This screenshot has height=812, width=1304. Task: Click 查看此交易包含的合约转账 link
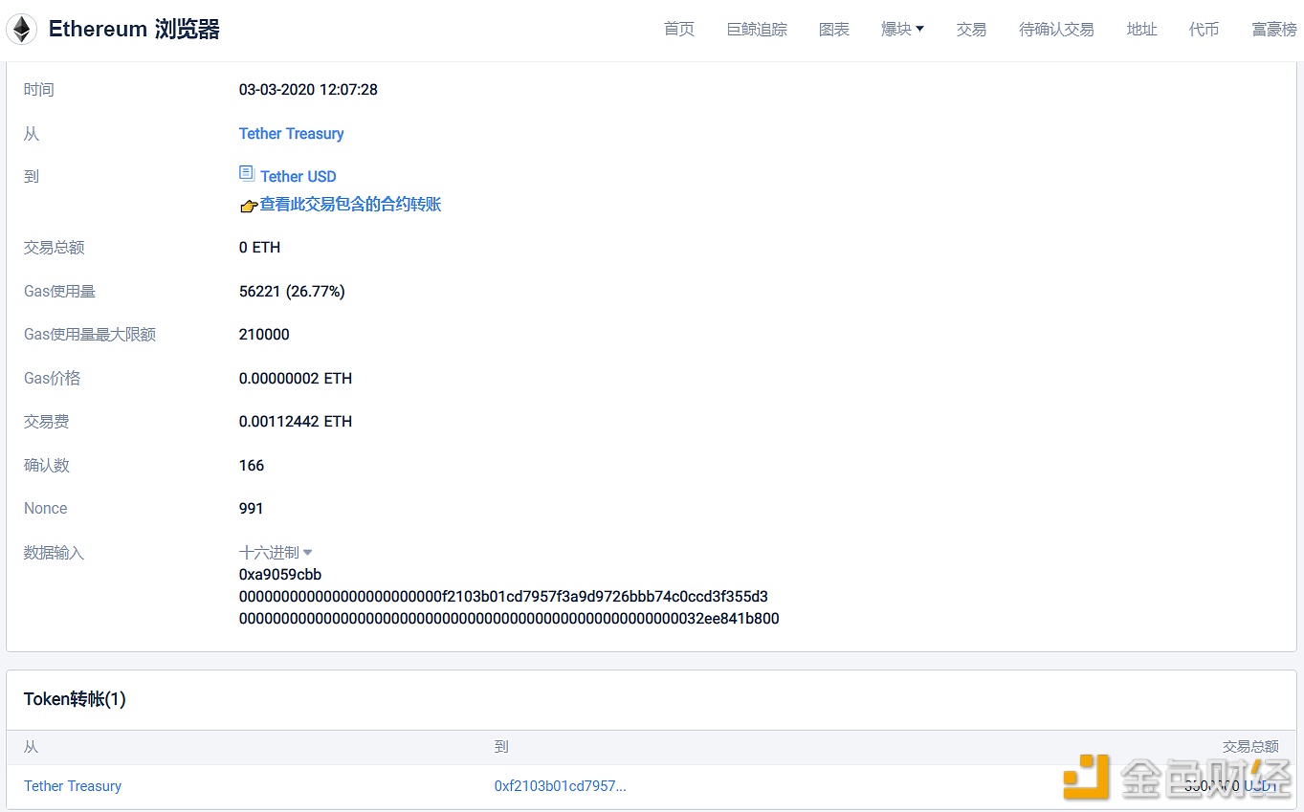[x=350, y=205]
